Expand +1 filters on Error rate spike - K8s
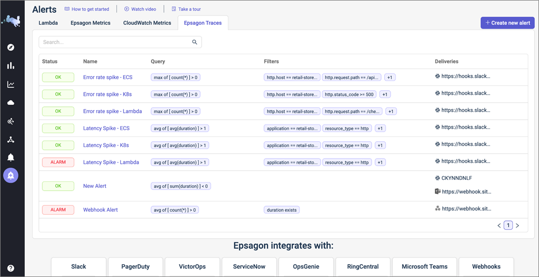The width and height of the screenshot is (539, 277). pos(384,94)
